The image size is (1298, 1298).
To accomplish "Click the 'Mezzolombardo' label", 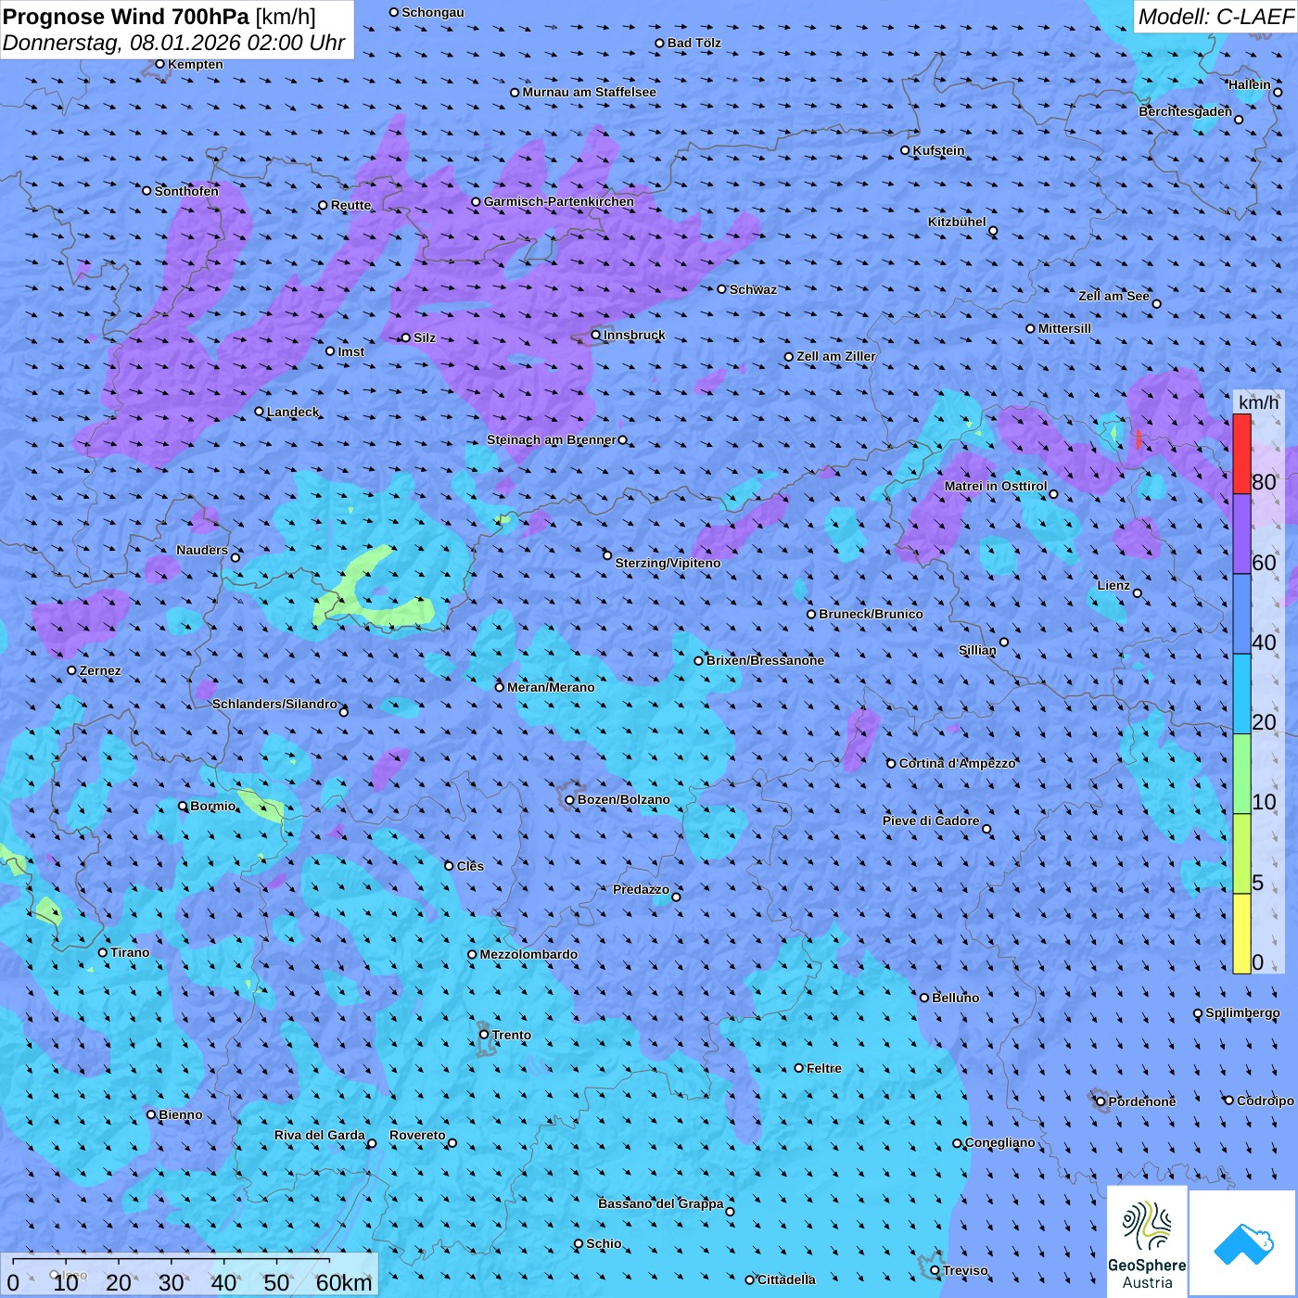I will [x=528, y=954].
